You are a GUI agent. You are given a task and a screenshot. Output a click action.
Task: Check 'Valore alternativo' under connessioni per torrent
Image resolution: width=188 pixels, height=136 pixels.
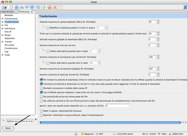coord(48,63)
